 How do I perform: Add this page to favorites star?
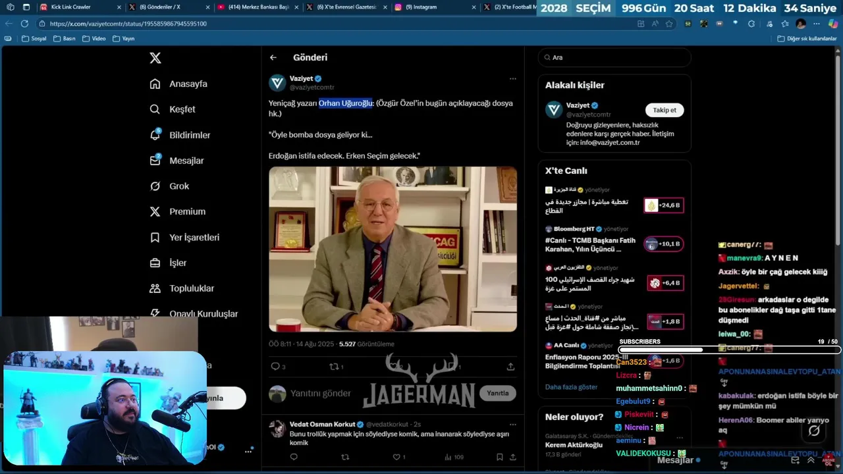coord(669,24)
